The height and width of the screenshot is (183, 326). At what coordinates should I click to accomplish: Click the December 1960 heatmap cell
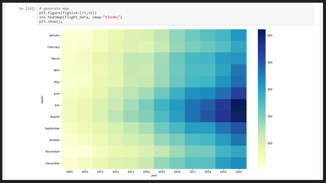coord(239,163)
